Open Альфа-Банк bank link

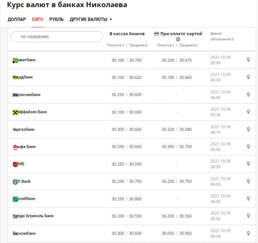[24, 147]
